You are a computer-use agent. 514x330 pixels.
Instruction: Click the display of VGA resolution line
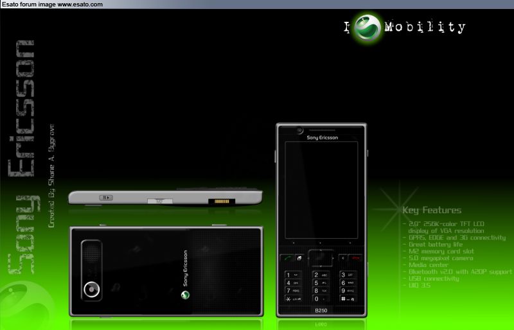pos(446,230)
